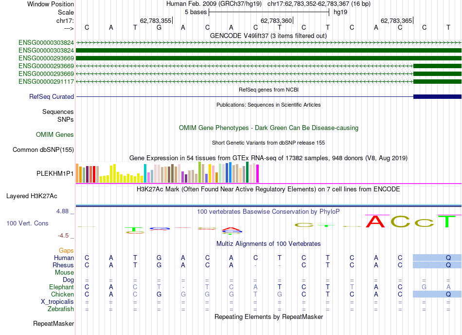Select the OMIM Genes label
This screenshot has width=462, height=335.
pos(55,135)
